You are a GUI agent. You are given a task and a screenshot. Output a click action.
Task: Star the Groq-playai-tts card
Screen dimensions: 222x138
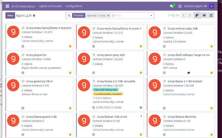click(x=23, y=55)
